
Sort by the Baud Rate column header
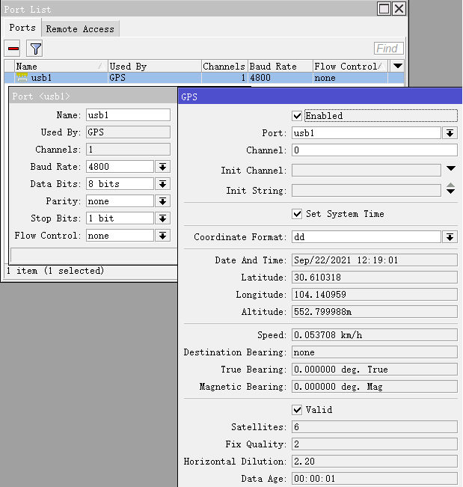pos(278,67)
